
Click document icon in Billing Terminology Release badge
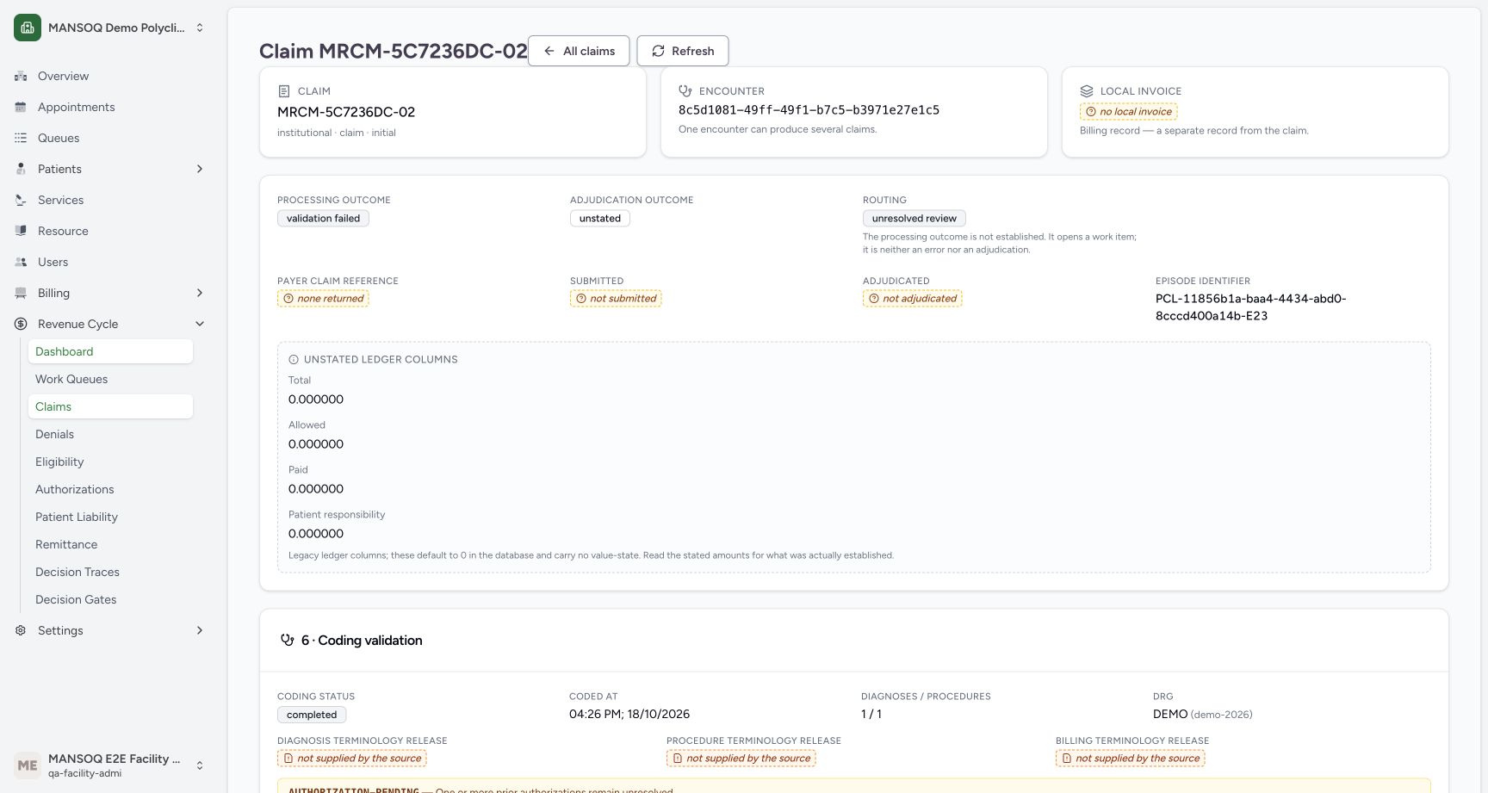click(x=1067, y=759)
